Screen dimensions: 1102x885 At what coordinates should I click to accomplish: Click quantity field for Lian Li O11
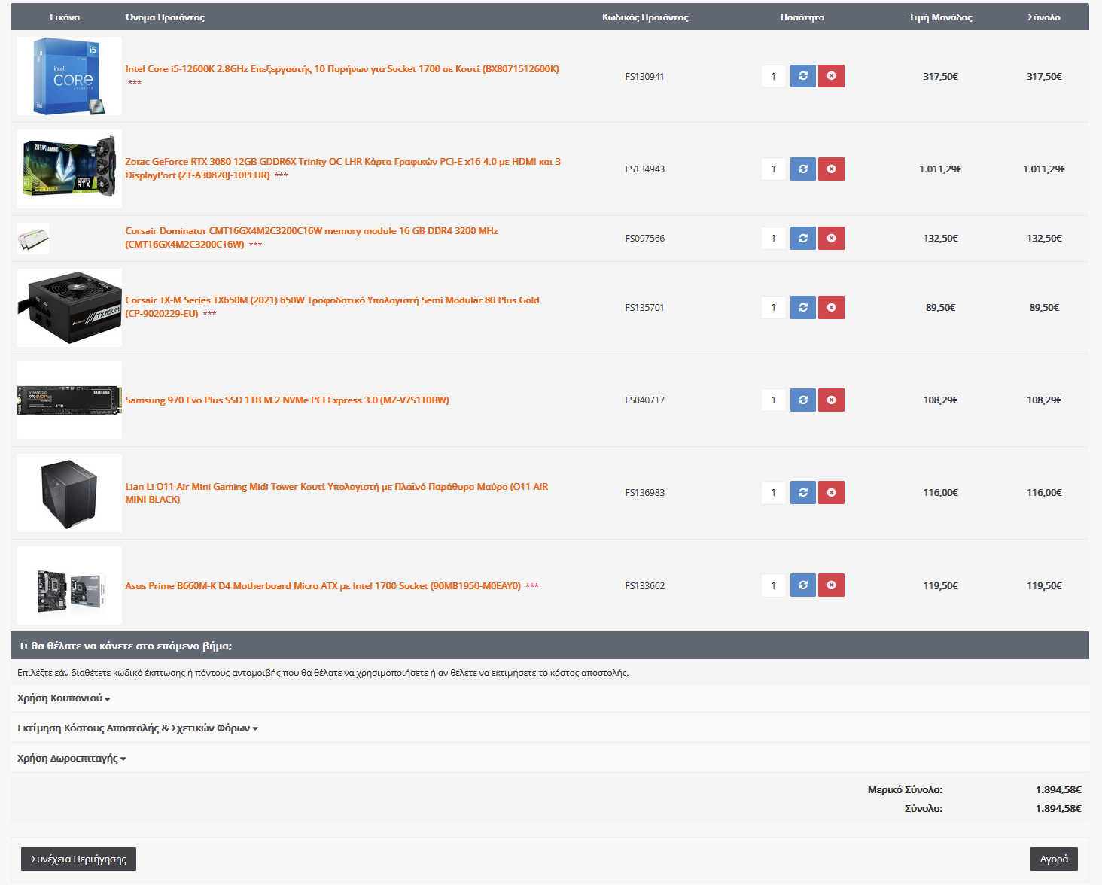click(x=773, y=492)
